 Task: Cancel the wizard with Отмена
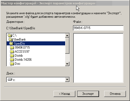[x=115, y=94]
